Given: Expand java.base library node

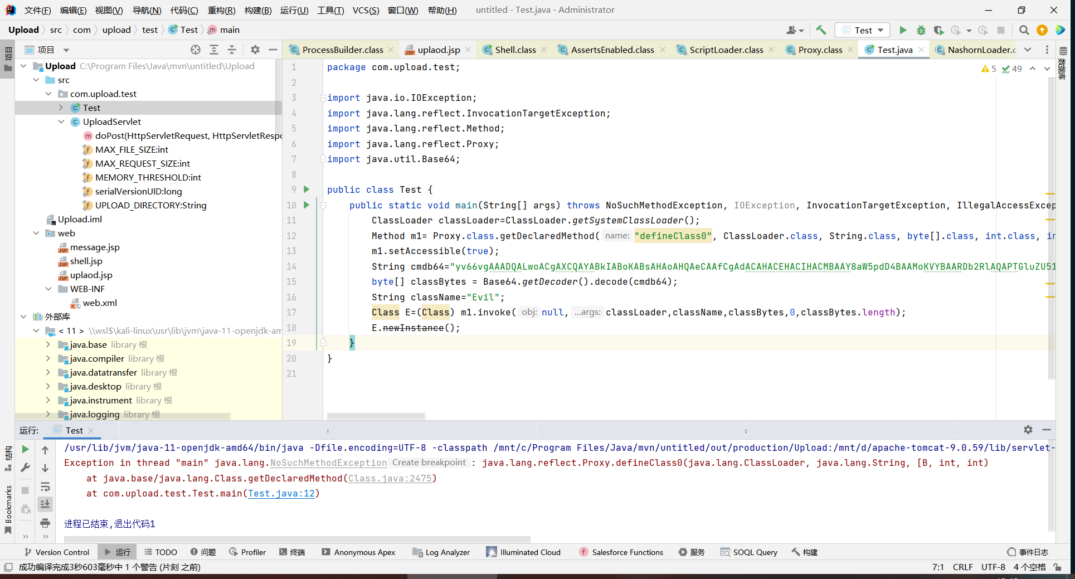Looking at the screenshot, I should click(48, 344).
